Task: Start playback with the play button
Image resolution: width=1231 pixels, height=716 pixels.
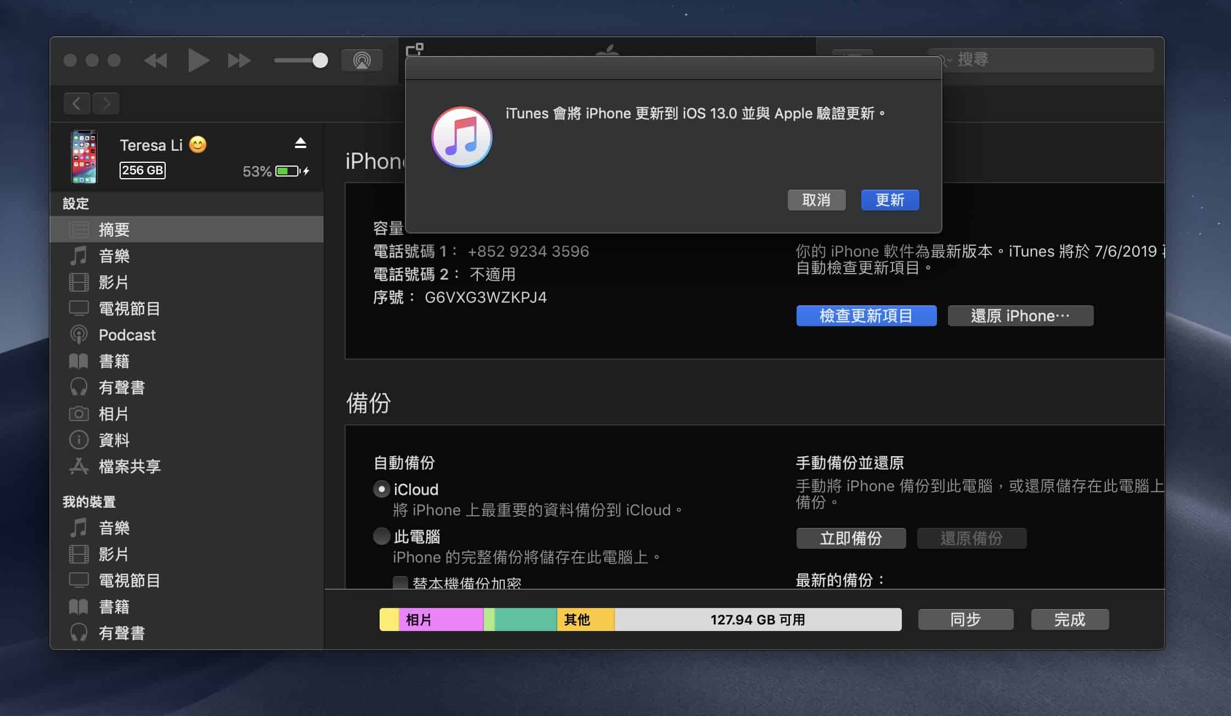Action: point(197,60)
